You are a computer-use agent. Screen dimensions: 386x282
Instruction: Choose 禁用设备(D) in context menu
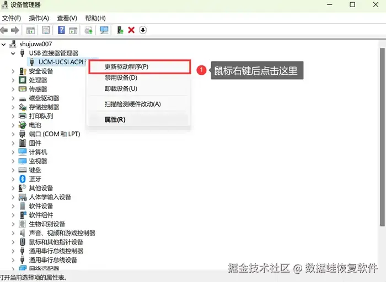click(x=140, y=78)
